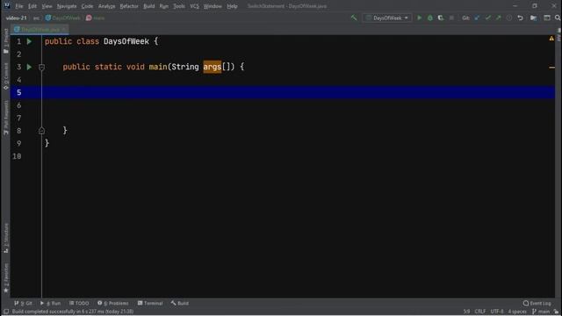Click the warning triangle inspection indicator
The height and width of the screenshot is (316, 562).
[x=551, y=39]
